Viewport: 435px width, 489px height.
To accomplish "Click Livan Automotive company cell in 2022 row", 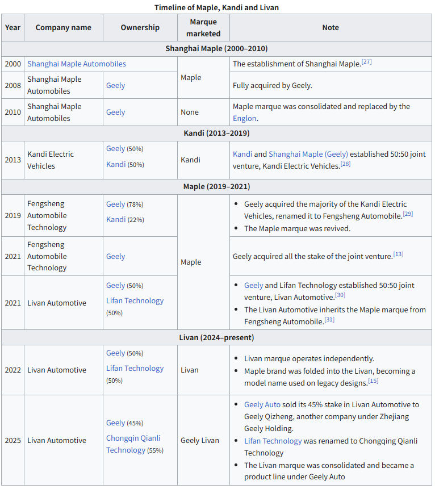I will [63, 370].
